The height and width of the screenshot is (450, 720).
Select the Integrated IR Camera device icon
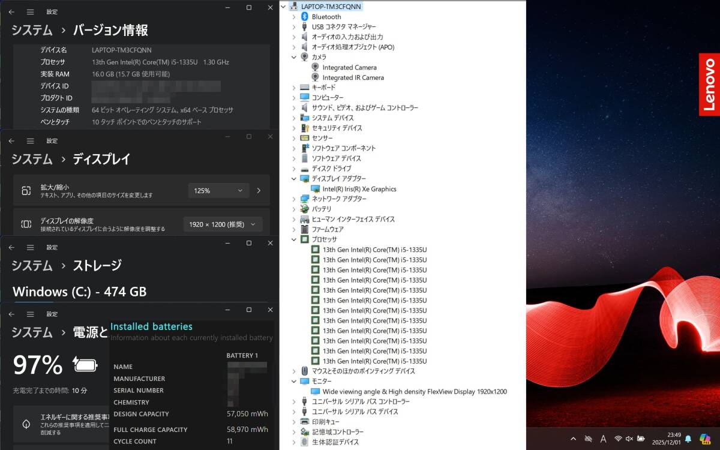(315, 77)
